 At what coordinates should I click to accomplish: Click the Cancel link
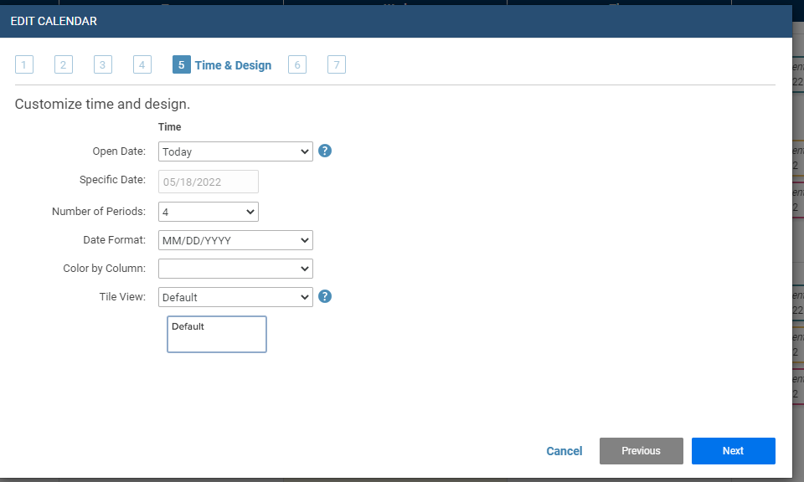click(x=564, y=451)
